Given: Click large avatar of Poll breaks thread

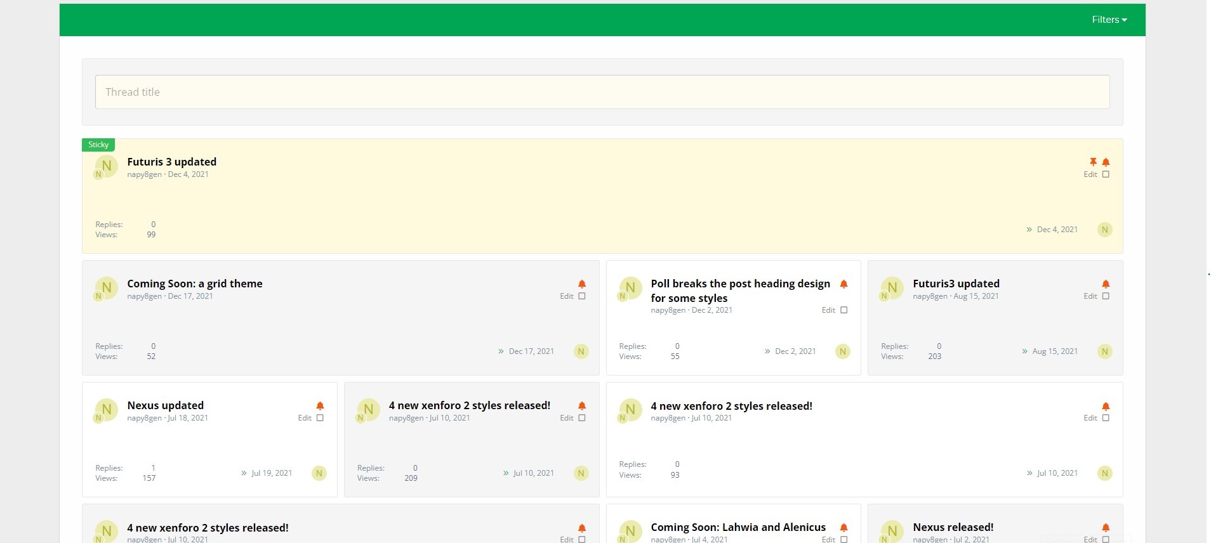Looking at the screenshot, I should (x=630, y=288).
